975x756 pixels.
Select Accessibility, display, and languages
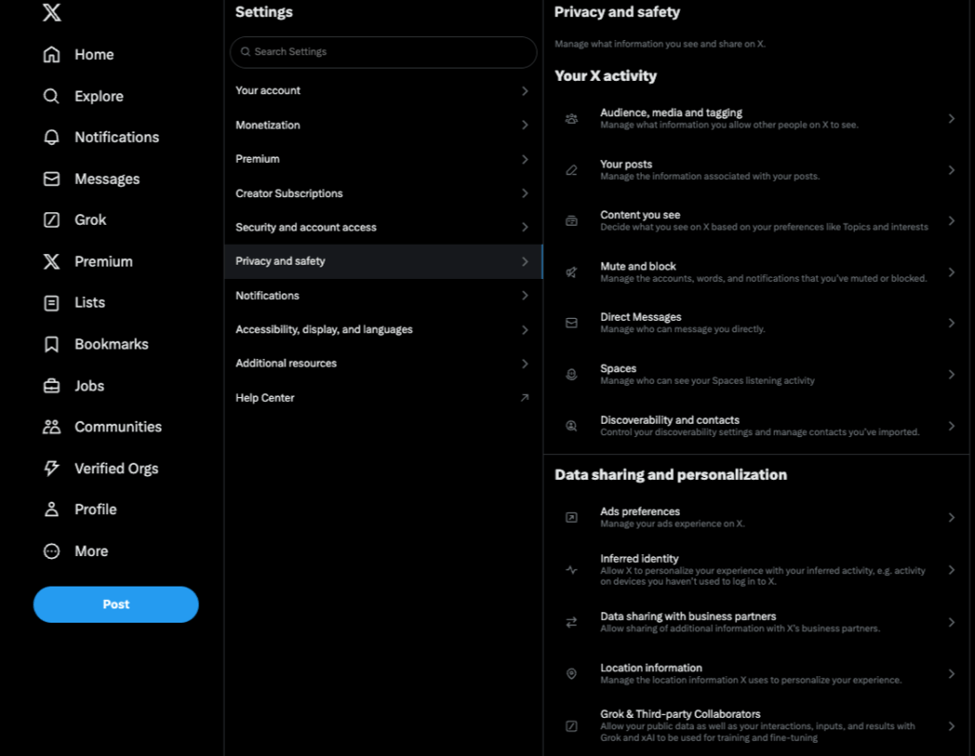click(x=324, y=329)
